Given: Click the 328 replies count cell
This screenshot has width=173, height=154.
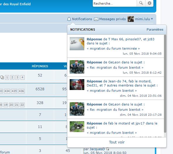Looking at the screenshot, I should coord(40,103).
